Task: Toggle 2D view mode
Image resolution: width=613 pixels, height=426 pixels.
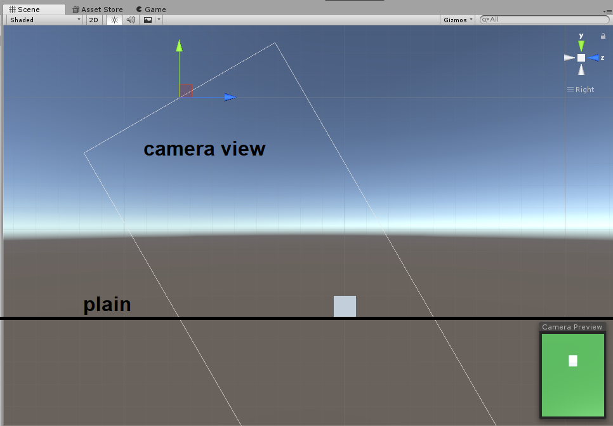Action: tap(93, 20)
